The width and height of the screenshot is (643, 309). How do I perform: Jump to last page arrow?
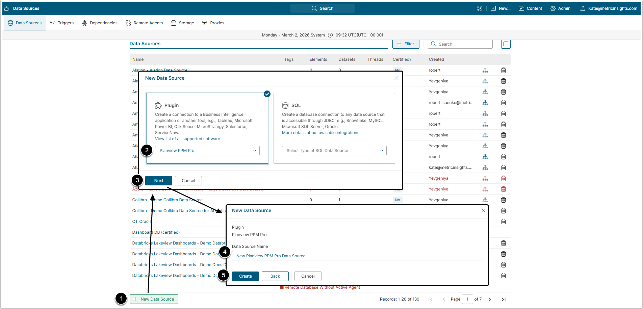point(503,299)
